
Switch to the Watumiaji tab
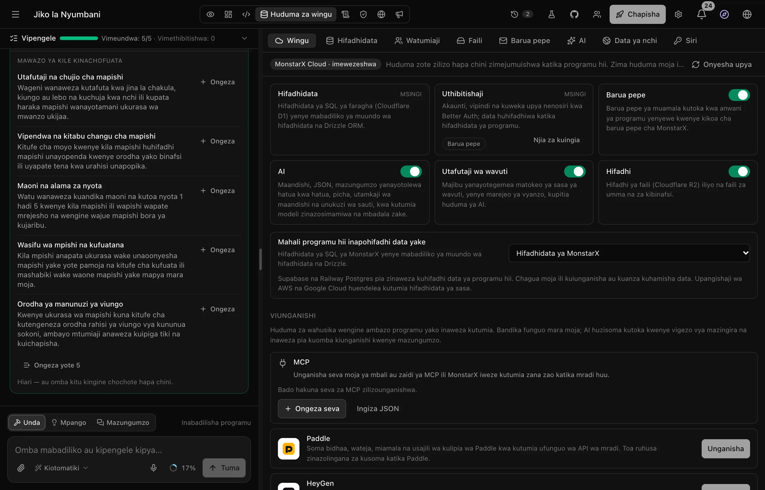tap(417, 40)
